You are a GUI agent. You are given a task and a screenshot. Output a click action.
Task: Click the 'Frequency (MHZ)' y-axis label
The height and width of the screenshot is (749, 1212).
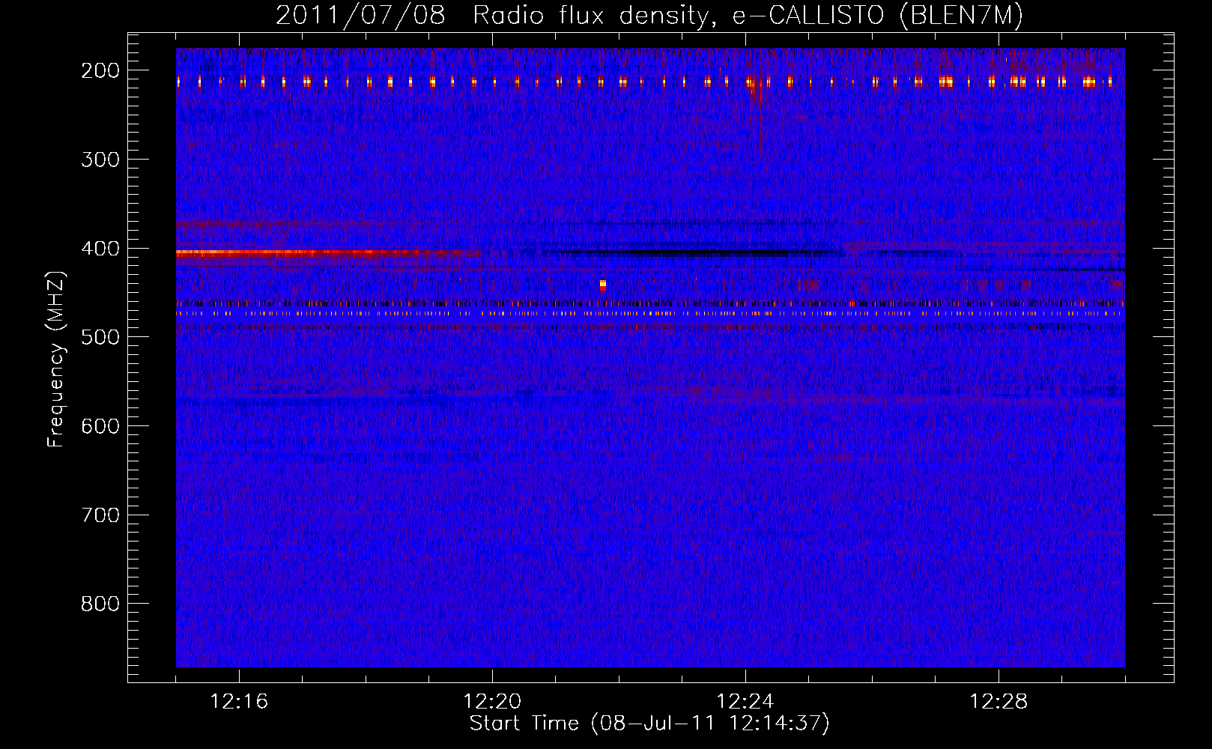pyautogui.click(x=57, y=359)
